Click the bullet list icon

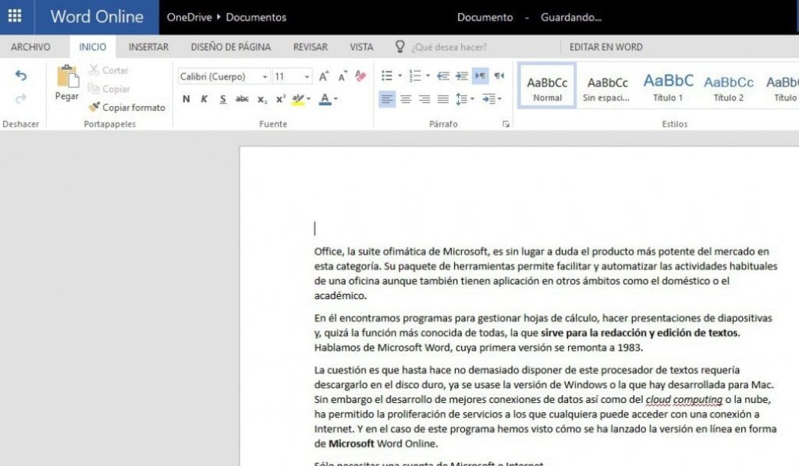coord(387,76)
